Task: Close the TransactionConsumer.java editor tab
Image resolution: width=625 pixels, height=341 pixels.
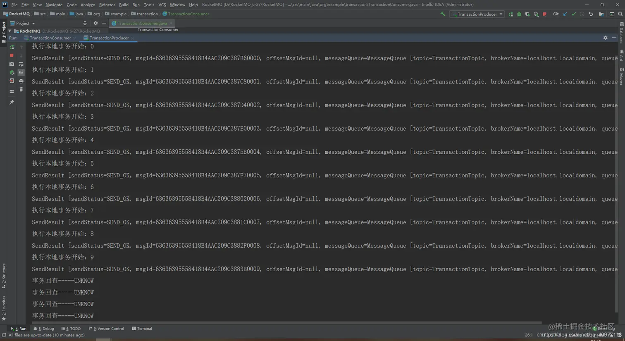Action: pos(171,24)
